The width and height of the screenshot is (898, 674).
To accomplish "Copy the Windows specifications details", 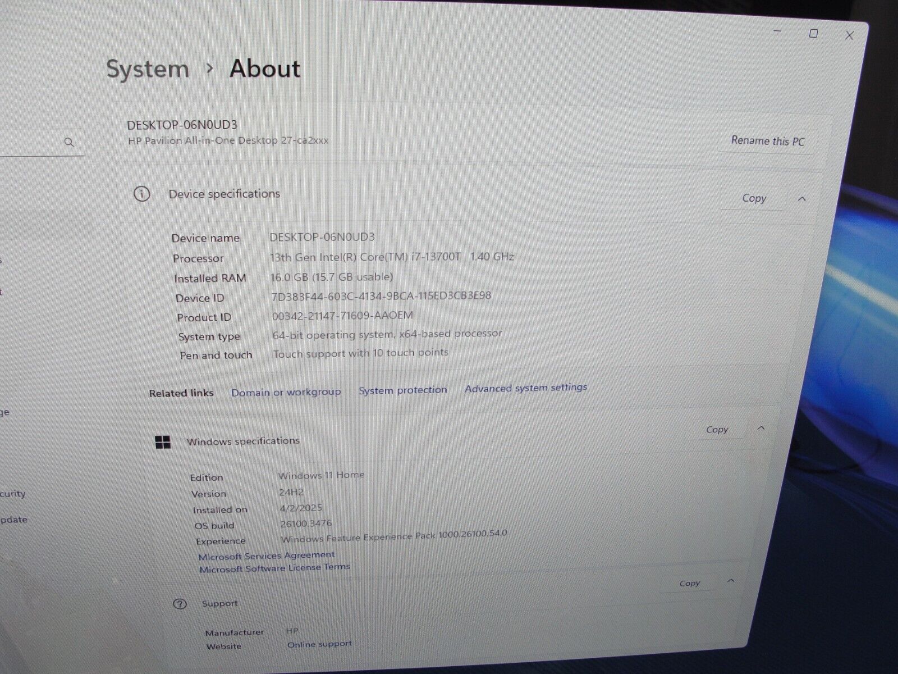I will pyautogui.click(x=717, y=430).
